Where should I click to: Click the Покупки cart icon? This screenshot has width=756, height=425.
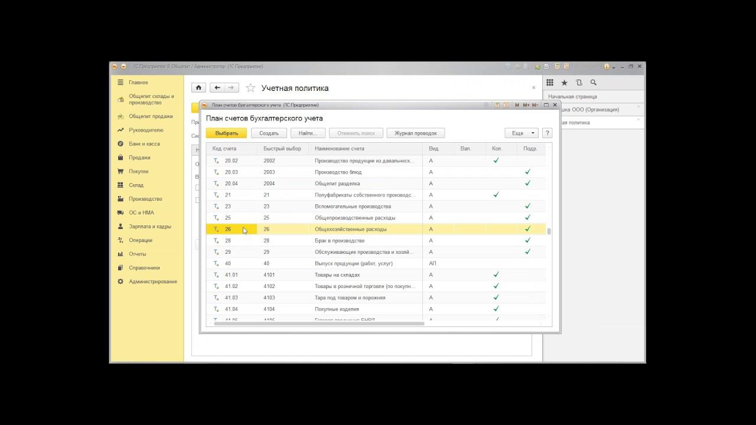pyautogui.click(x=120, y=171)
